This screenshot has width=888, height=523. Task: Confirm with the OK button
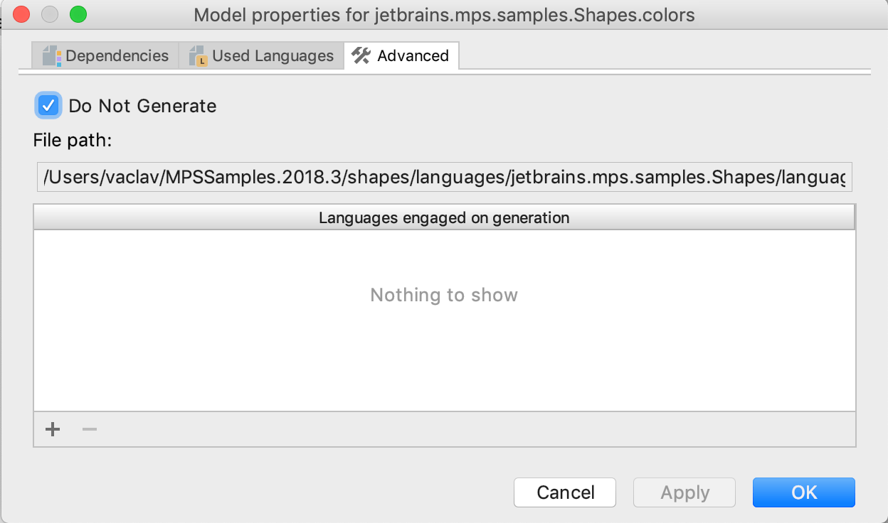coord(804,492)
